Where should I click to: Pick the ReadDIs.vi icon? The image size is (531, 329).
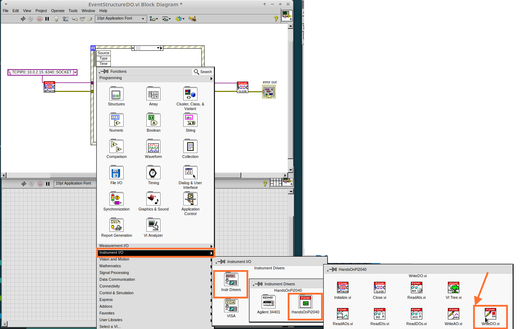coord(380,314)
